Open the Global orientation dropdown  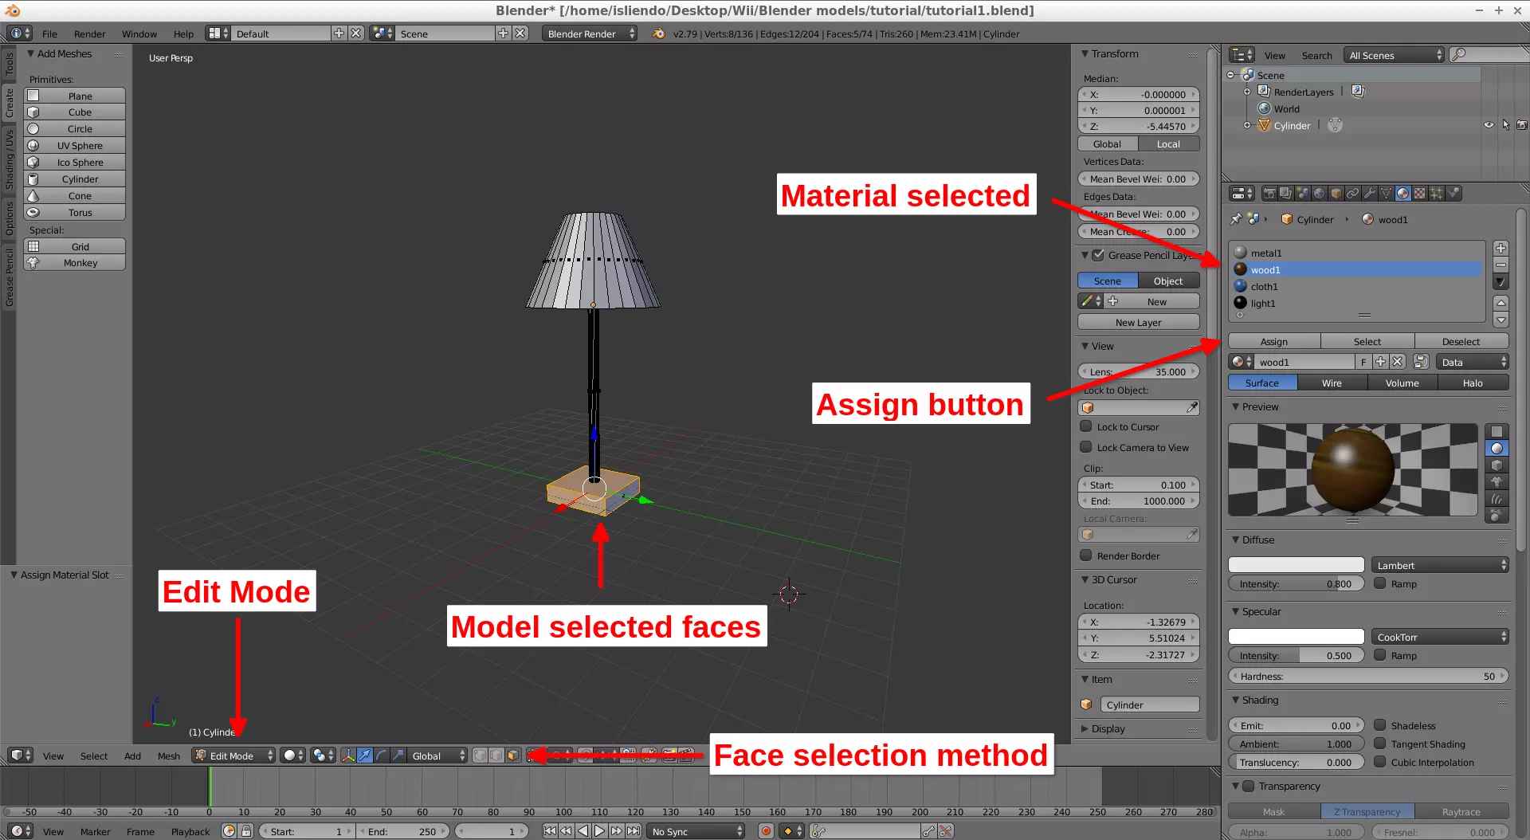pos(437,756)
